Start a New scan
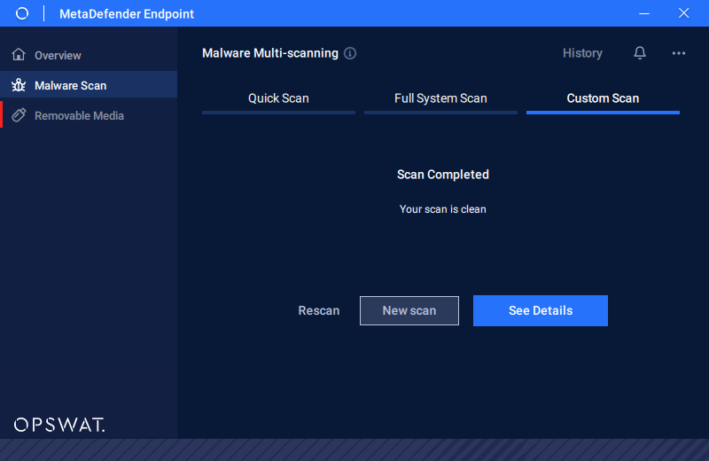Image resolution: width=709 pixels, height=461 pixels. click(x=409, y=311)
